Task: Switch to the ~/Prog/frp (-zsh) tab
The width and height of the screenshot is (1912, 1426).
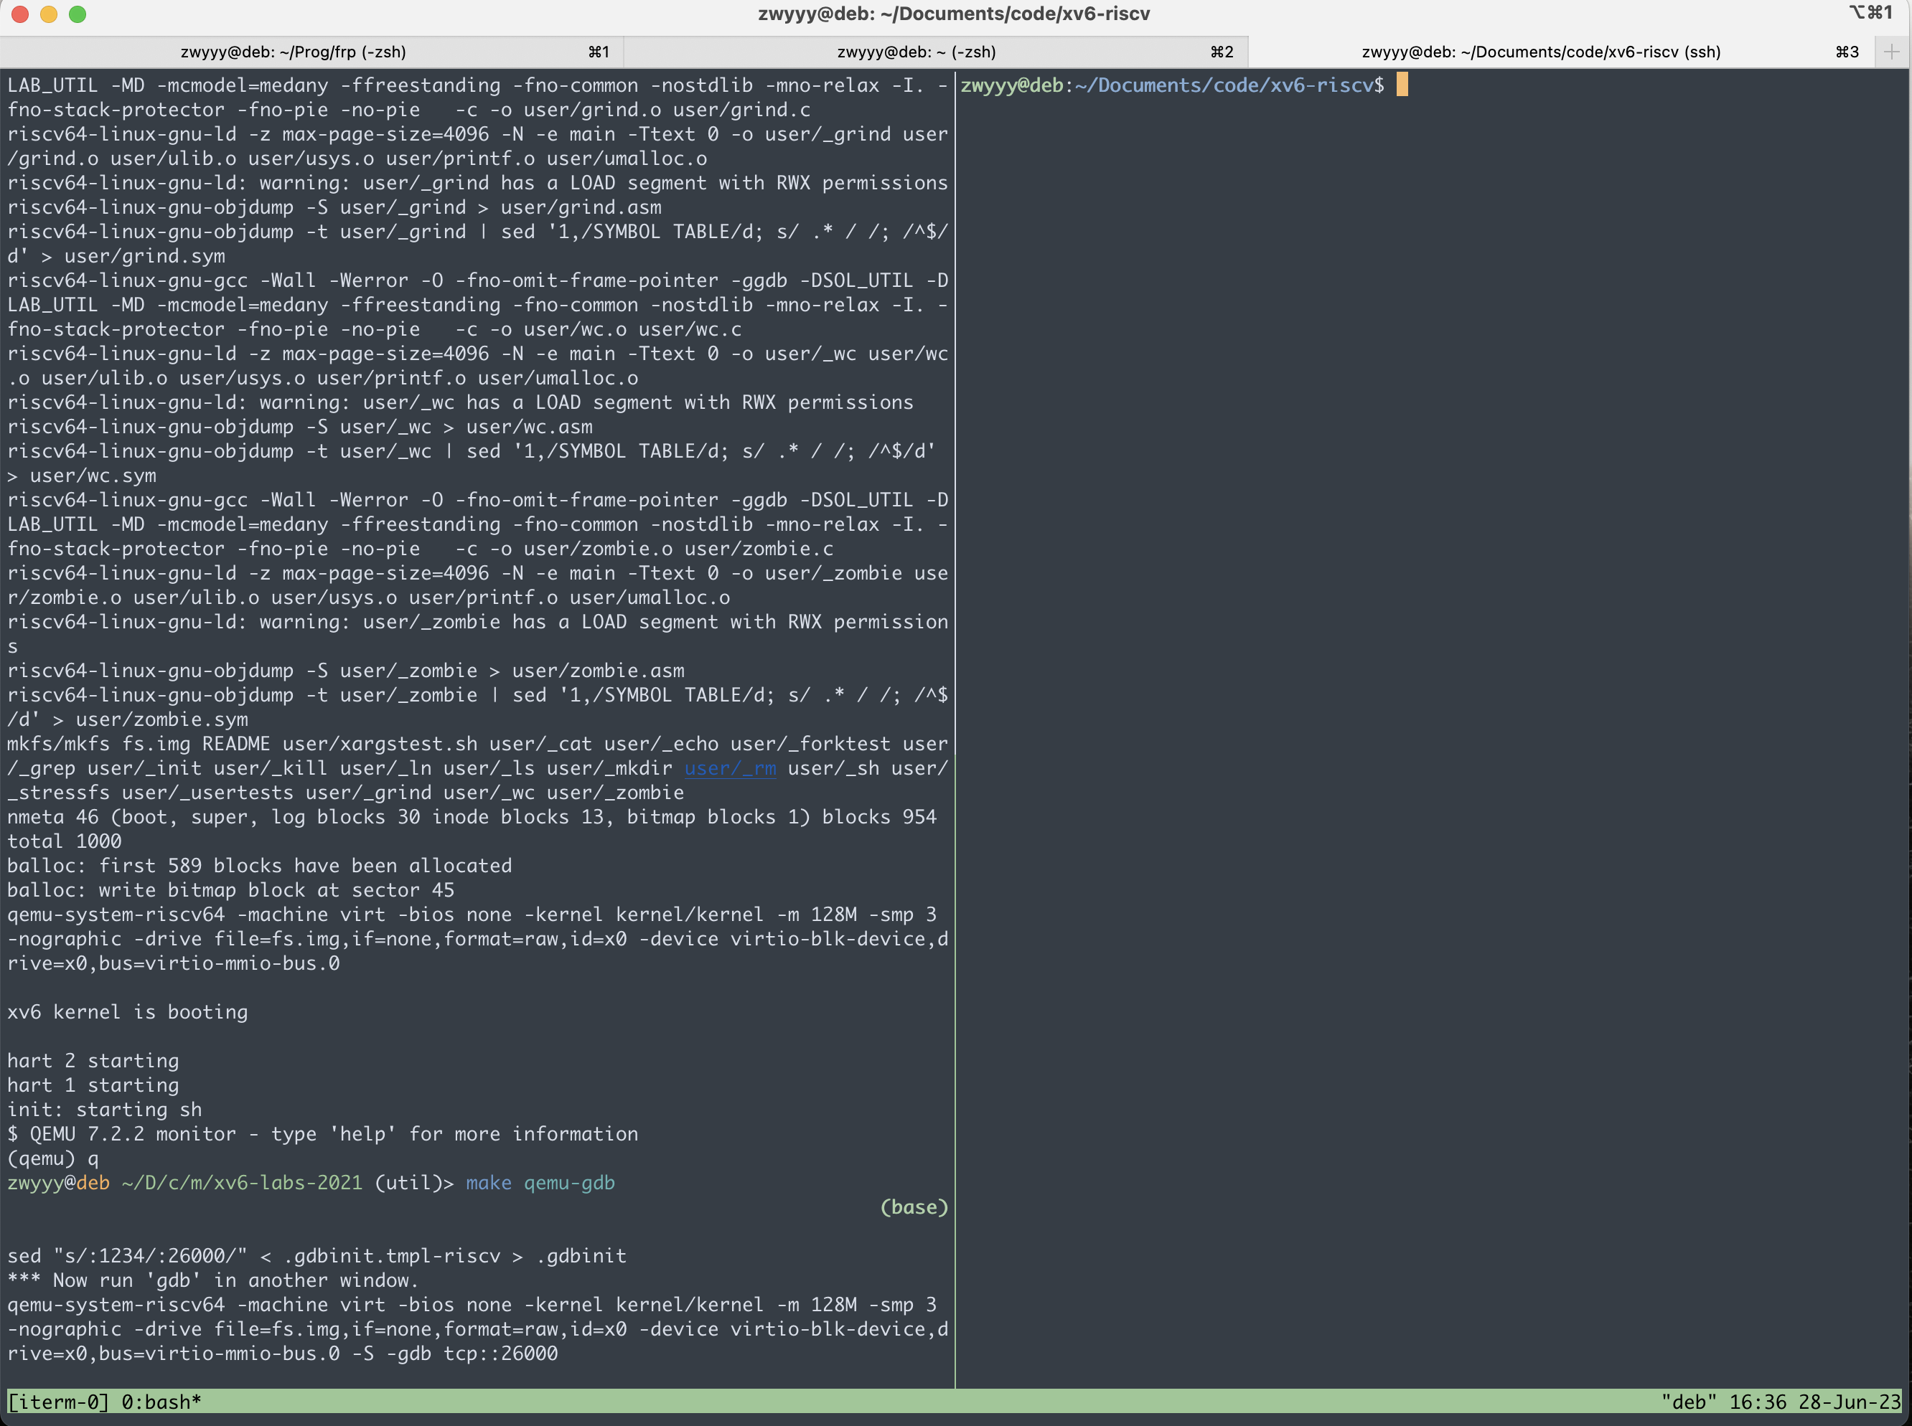Action: click(311, 52)
